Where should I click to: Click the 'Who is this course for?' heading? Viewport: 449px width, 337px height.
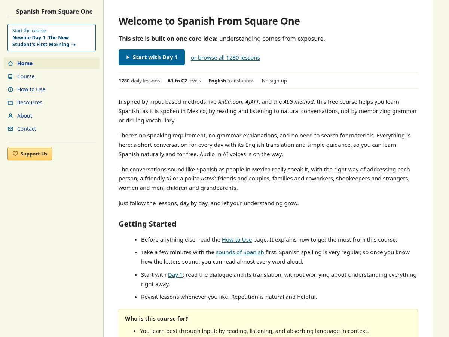(x=156, y=319)
